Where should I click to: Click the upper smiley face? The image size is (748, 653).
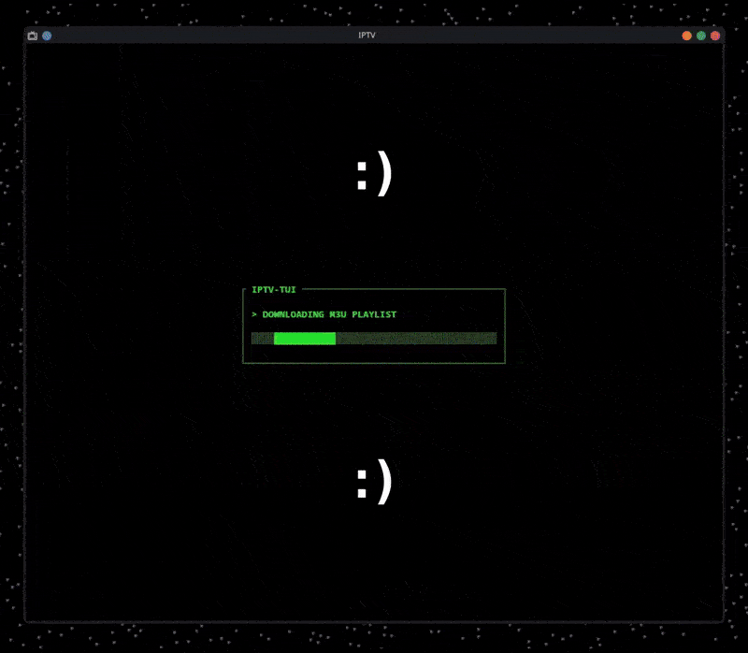(374, 175)
